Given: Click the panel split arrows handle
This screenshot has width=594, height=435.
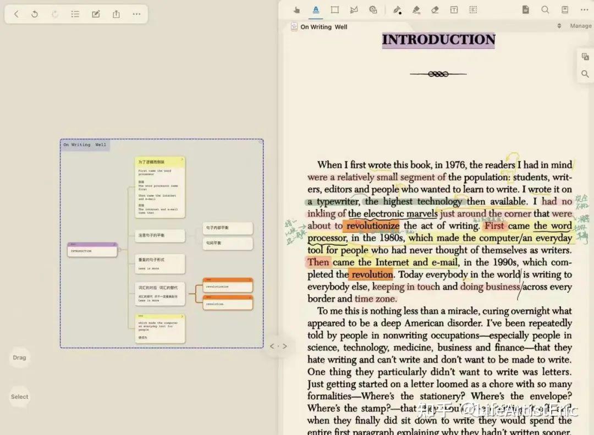Looking at the screenshot, I should [x=278, y=346].
